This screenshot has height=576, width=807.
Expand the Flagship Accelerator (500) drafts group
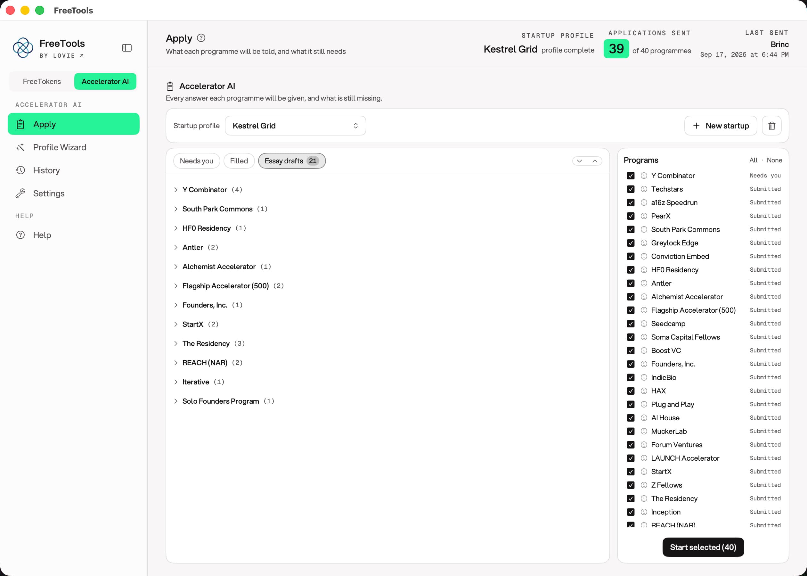click(x=176, y=286)
